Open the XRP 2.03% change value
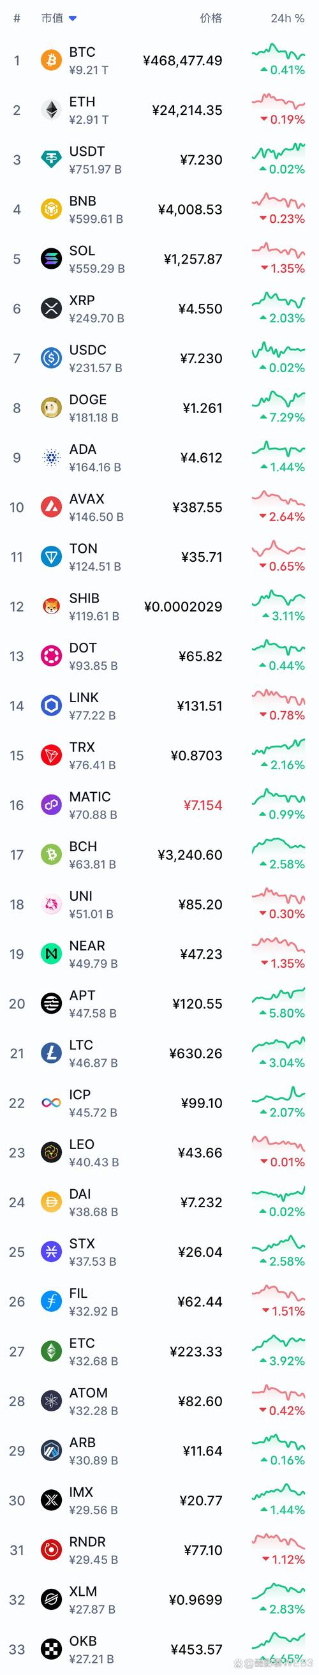 [x=282, y=318]
